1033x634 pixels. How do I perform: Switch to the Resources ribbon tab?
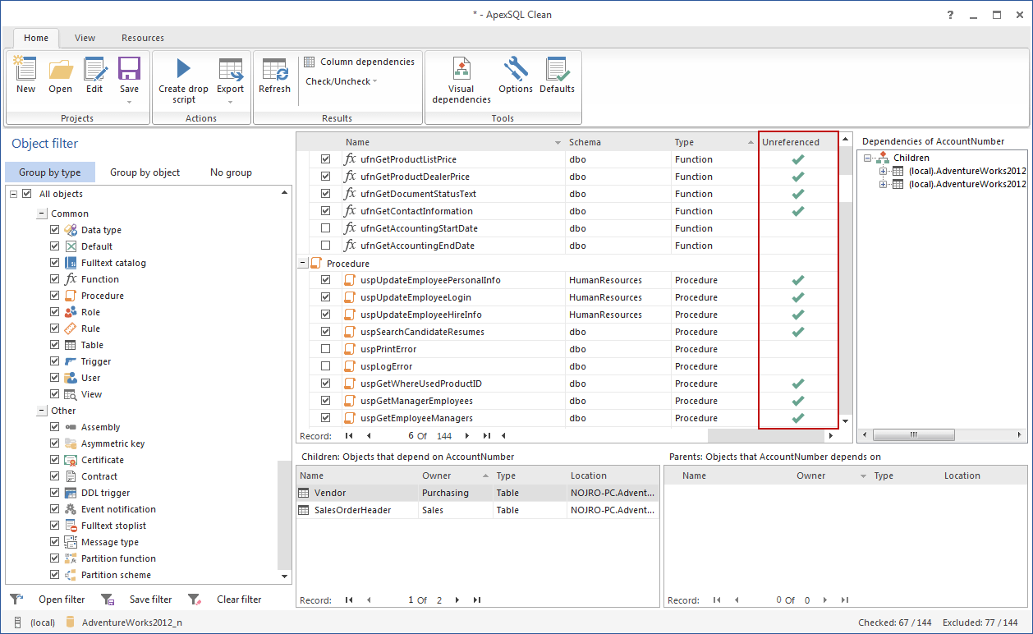pos(142,38)
